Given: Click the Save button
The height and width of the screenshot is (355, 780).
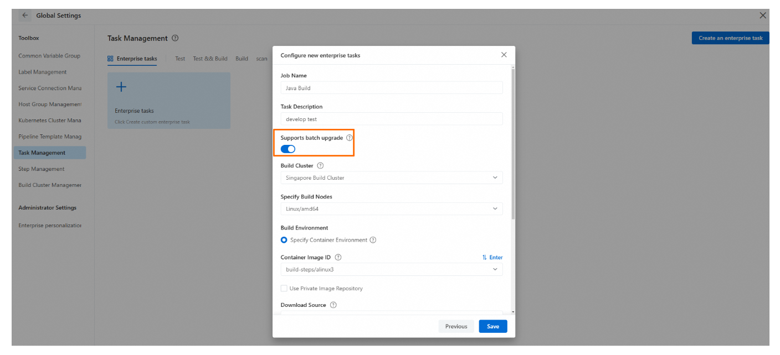Looking at the screenshot, I should 493,326.
